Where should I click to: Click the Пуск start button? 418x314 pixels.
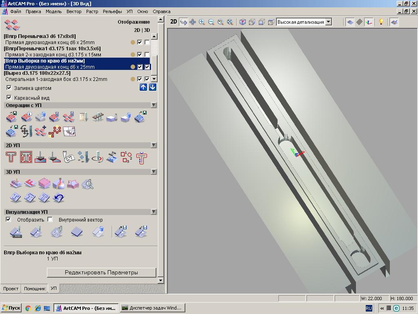11,308
